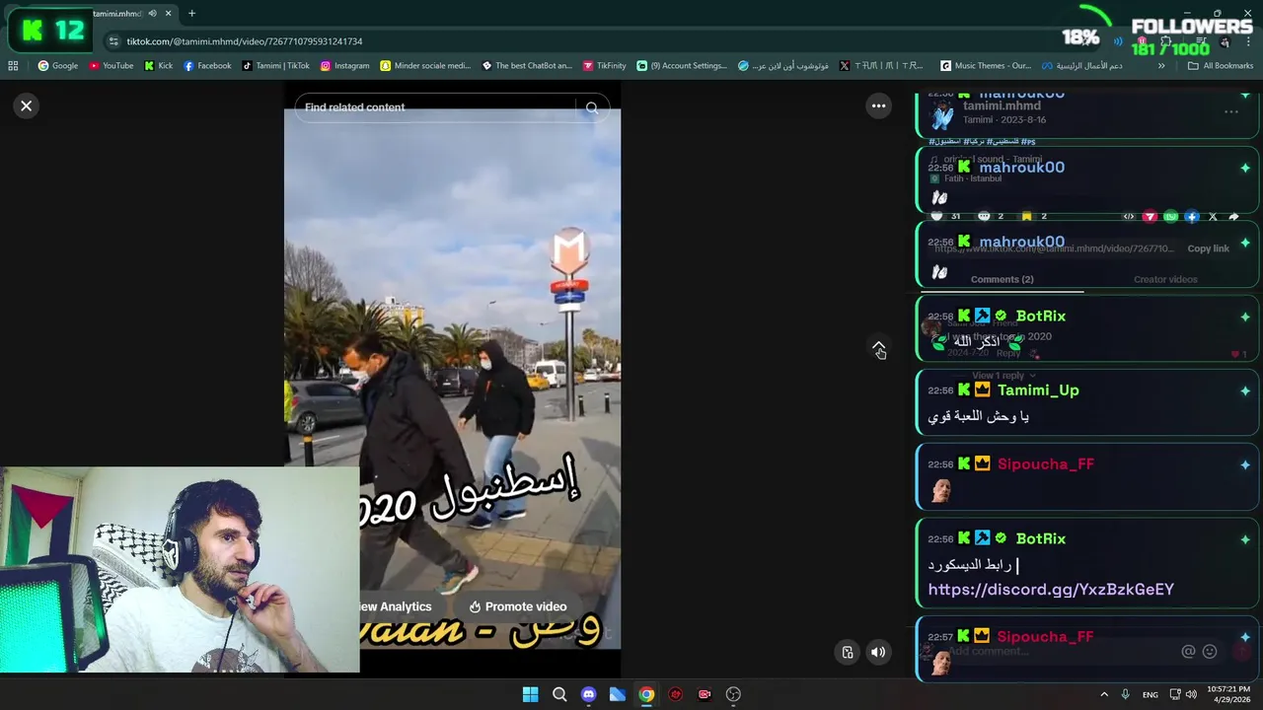The height and width of the screenshot is (710, 1263).
Task: Share to WhatsApp icon
Action: 1170,216
